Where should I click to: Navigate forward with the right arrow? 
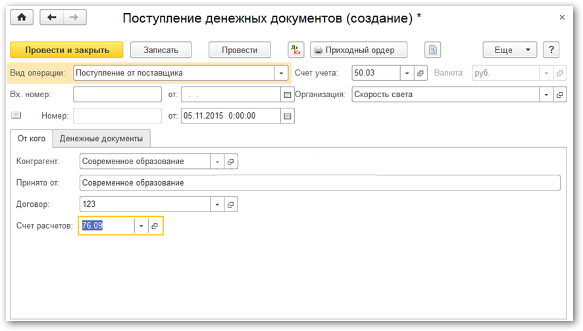(x=75, y=18)
